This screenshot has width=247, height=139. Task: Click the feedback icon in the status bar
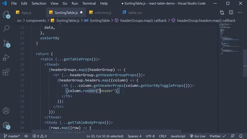232,136
